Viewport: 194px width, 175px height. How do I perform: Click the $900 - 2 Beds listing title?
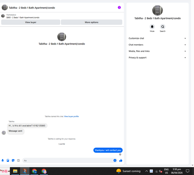(x=23, y=17)
